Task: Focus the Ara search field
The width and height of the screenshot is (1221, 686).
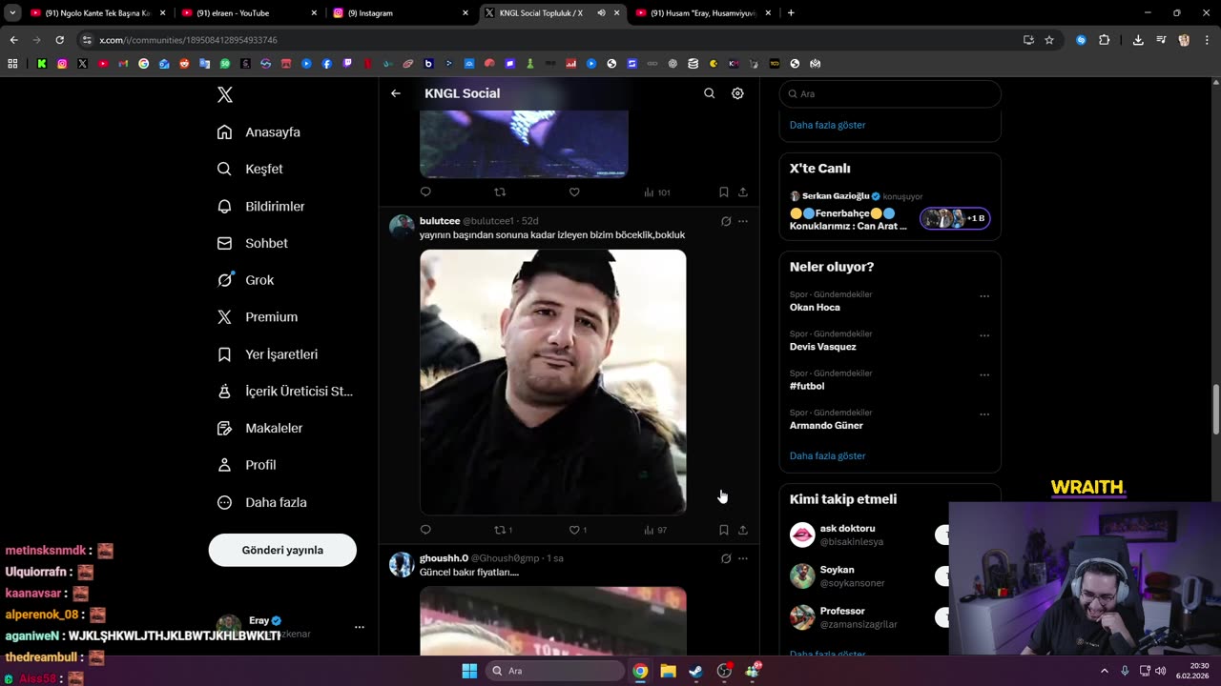Action: pos(890,93)
